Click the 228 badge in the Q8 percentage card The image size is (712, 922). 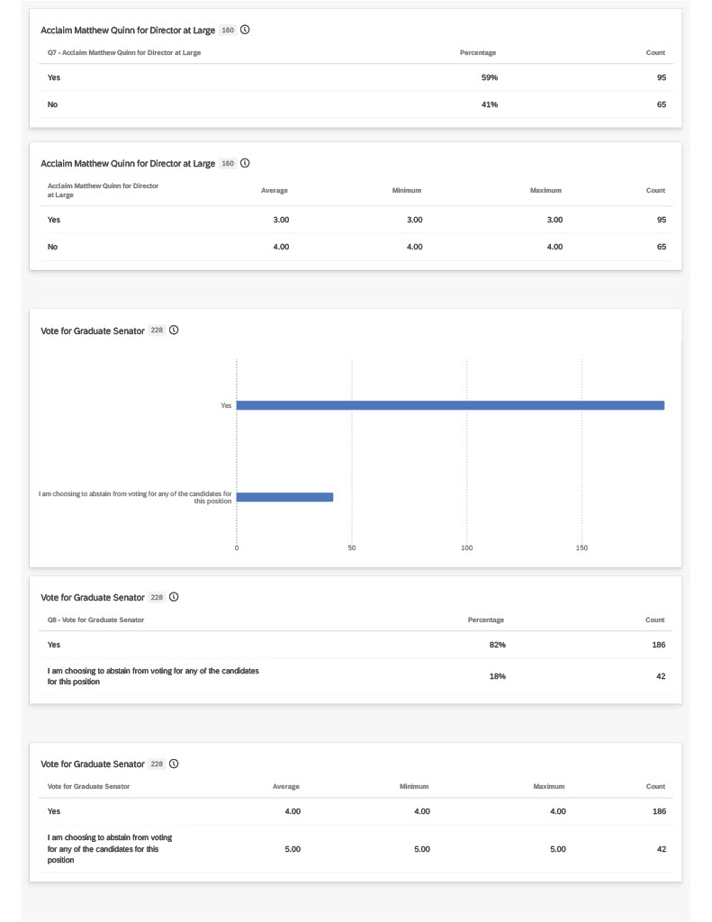[157, 598]
